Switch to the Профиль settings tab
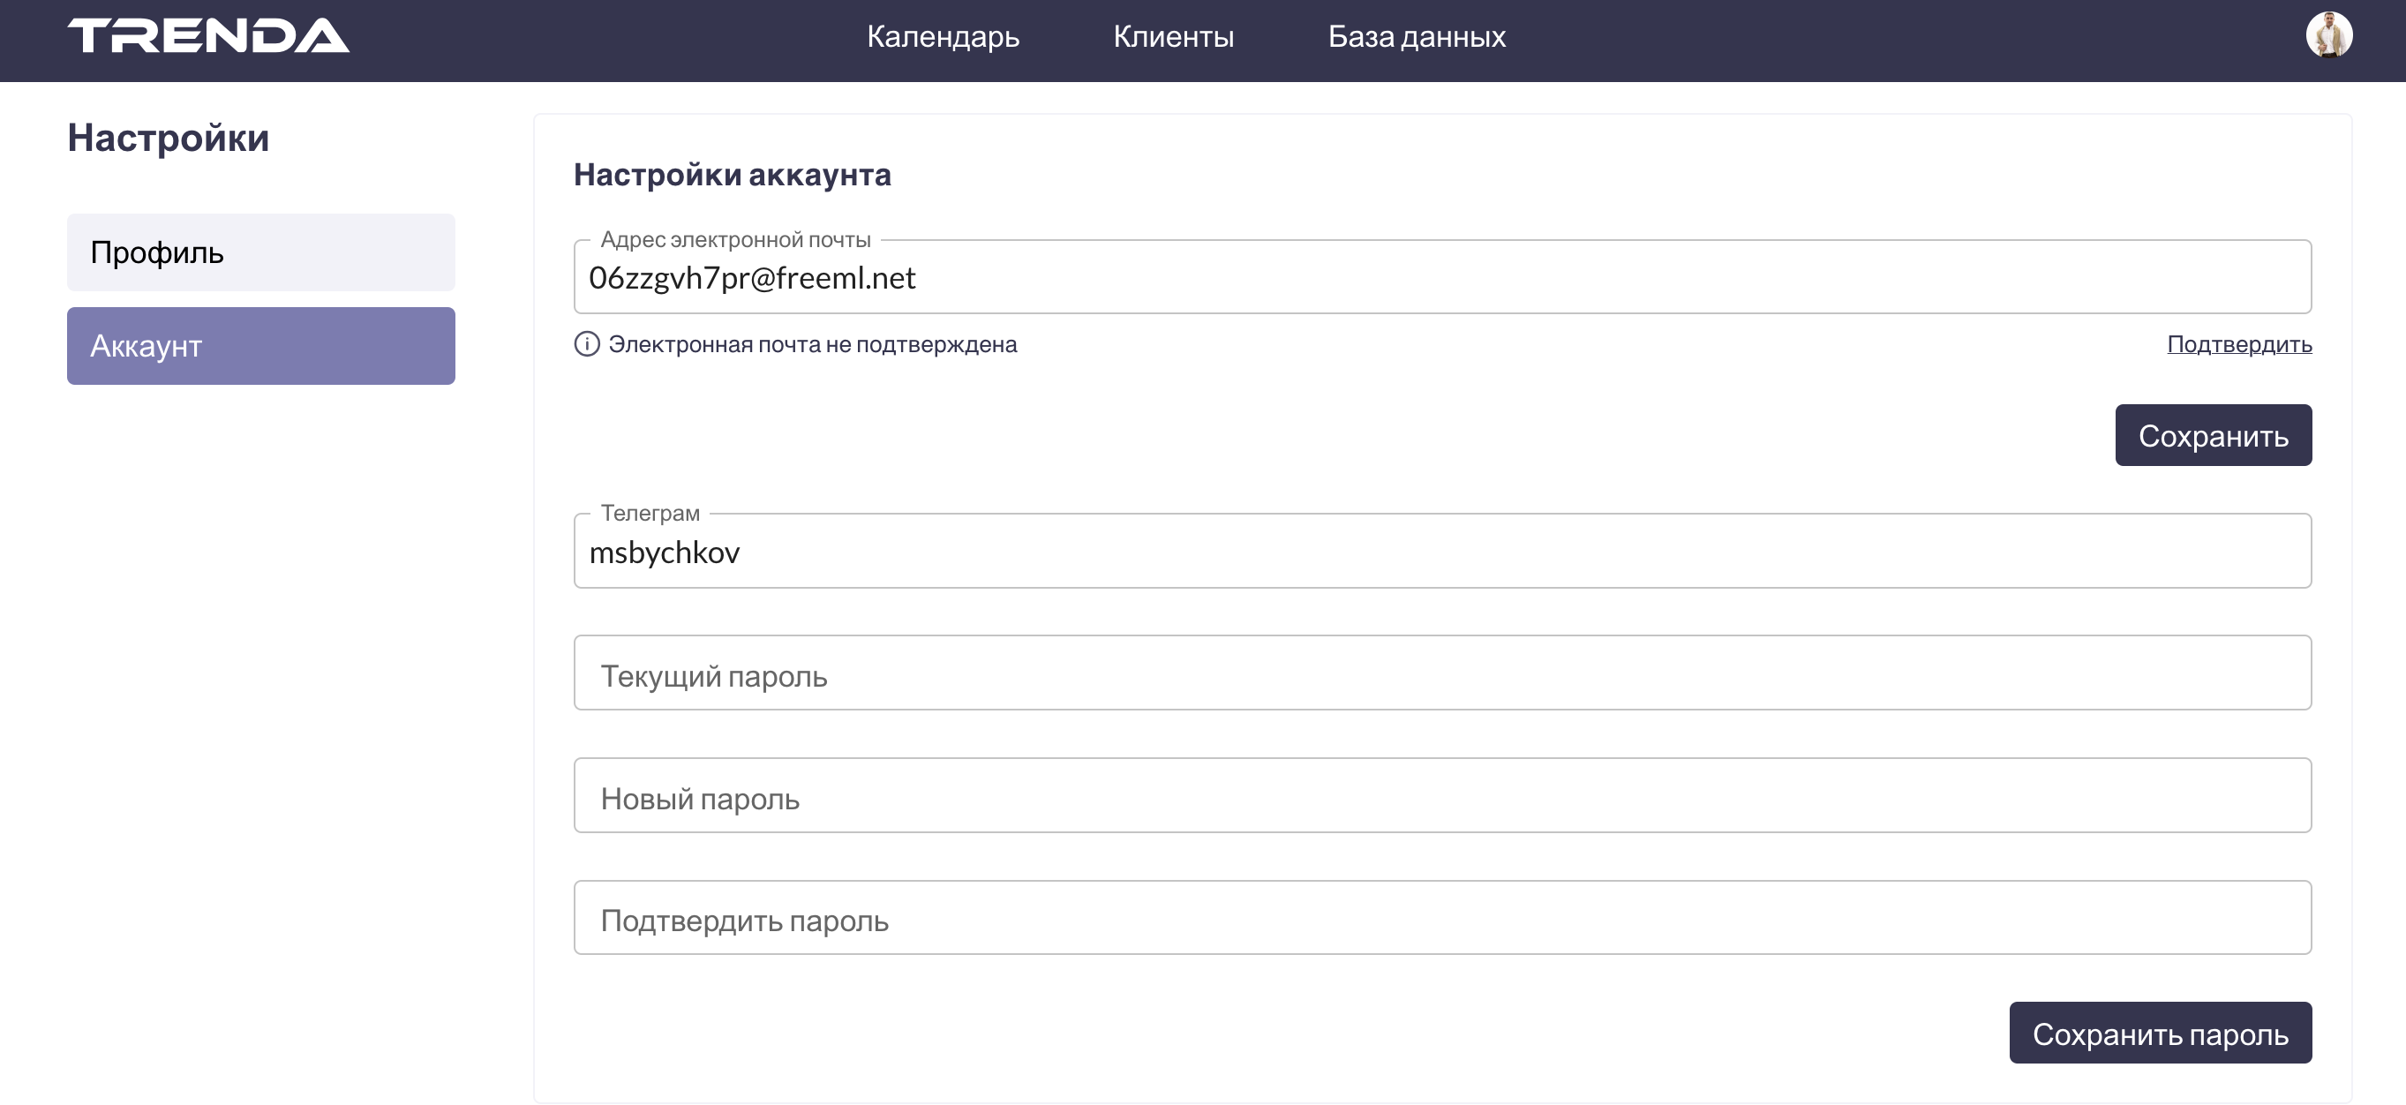 260,252
